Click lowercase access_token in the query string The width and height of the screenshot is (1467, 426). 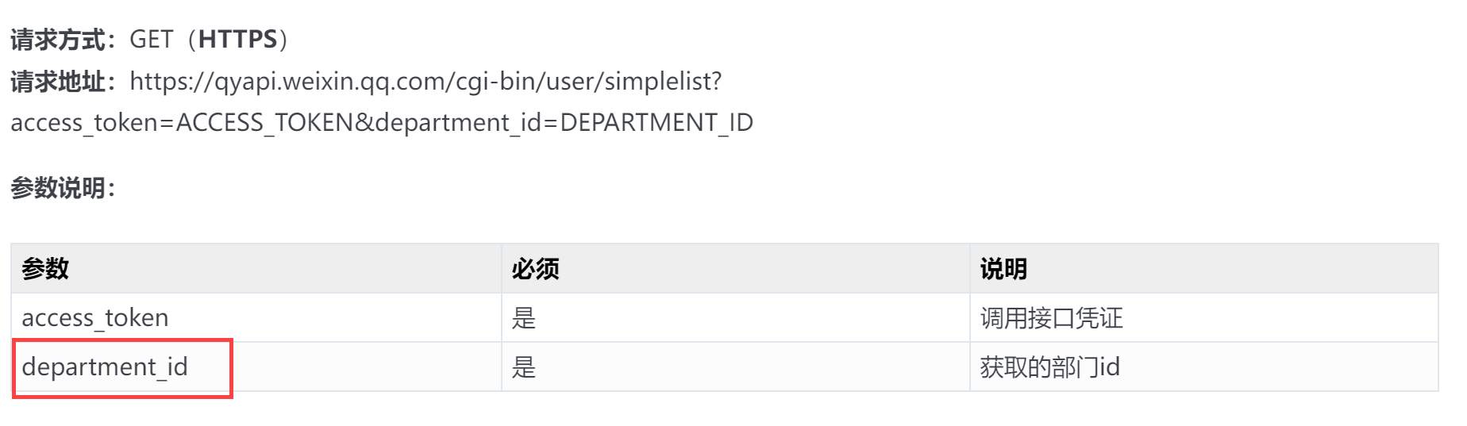click(x=86, y=122)
